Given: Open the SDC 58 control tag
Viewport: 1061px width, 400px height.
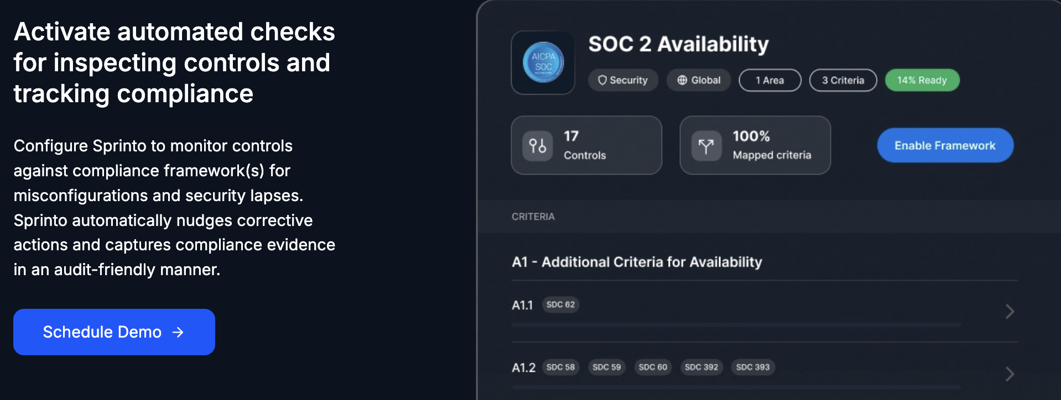Looking at the screenshot, I should [560, 367].
